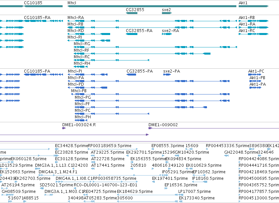Screen dimensions: 279x203
Task: Click the Akt1-PB protein label
Action: [x=257, y=78]
